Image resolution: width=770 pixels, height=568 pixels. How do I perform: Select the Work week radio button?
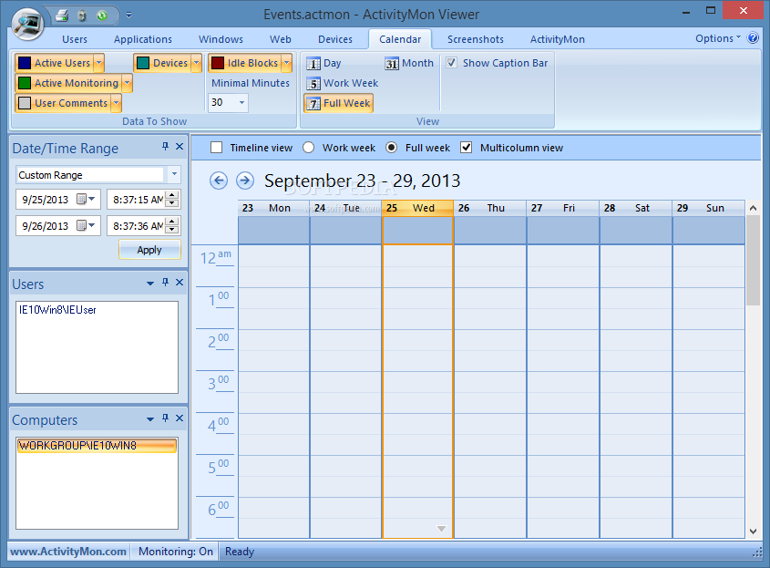tap(308, 148)
